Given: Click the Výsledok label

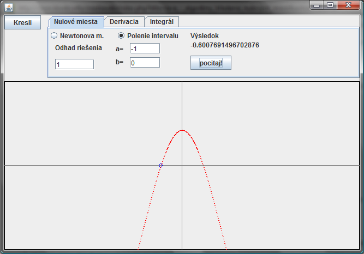Looking at the screenshot, I should coord(205,36).
